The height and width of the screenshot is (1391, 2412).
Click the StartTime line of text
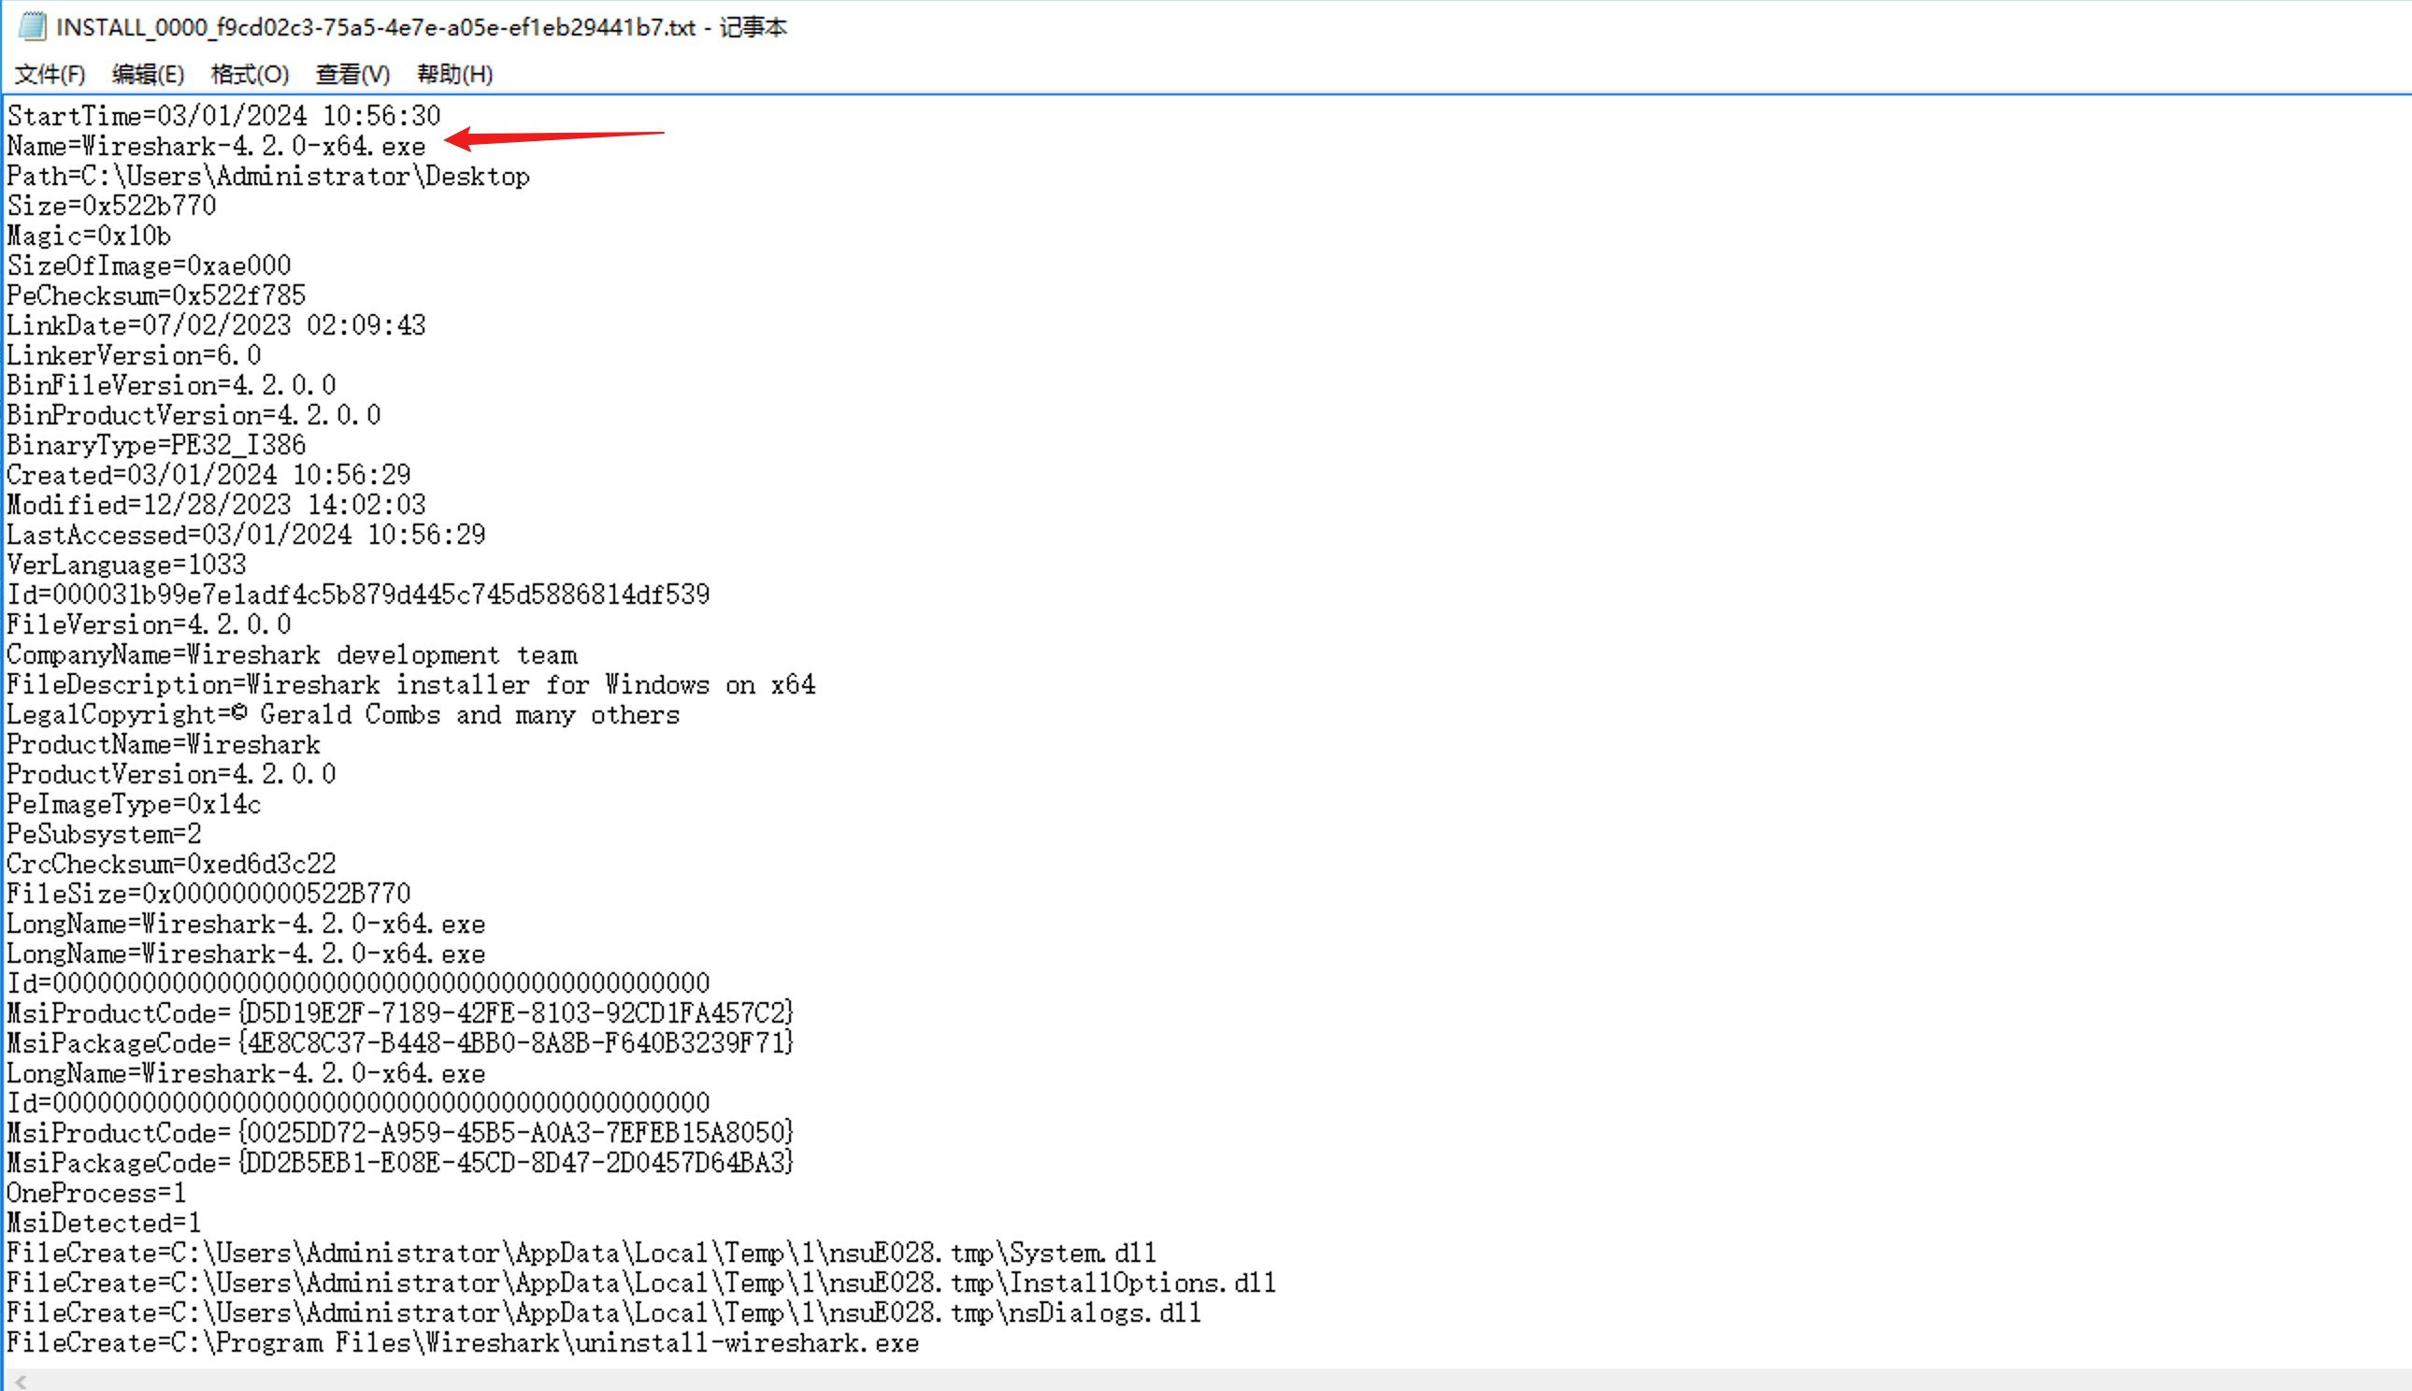(x=223, y=117)
